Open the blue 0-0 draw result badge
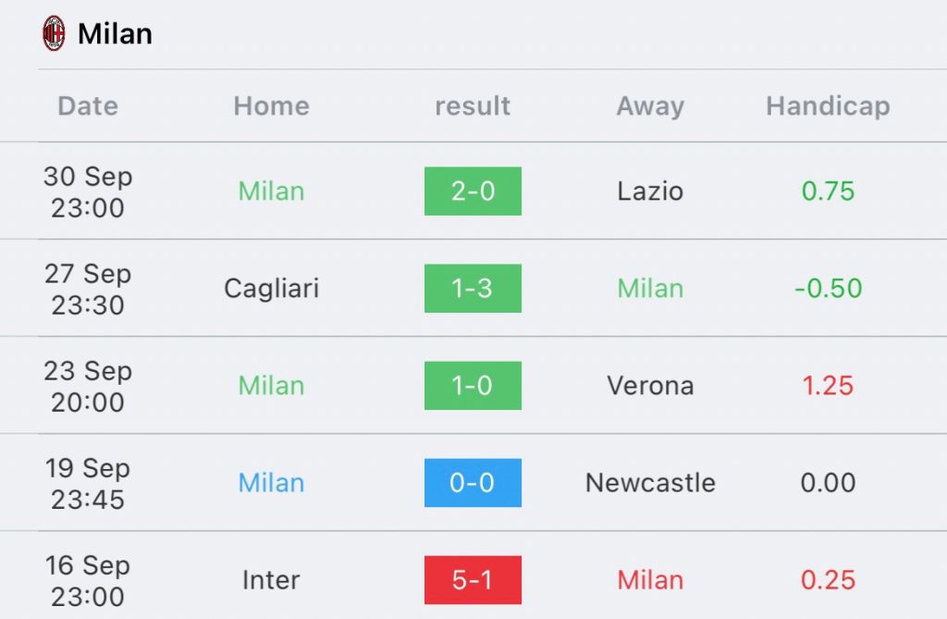The image size is (947, 619). 473,483
